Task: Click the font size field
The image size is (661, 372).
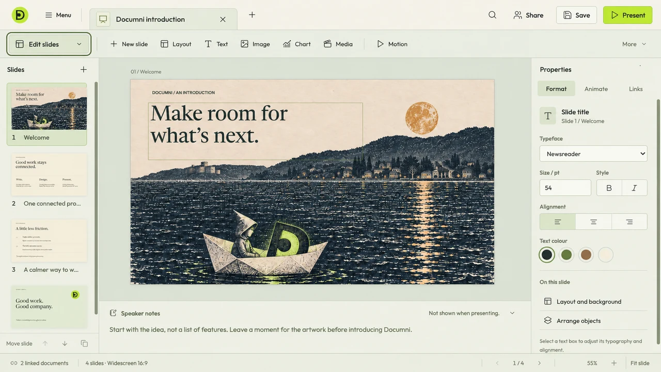Action: 565,188
